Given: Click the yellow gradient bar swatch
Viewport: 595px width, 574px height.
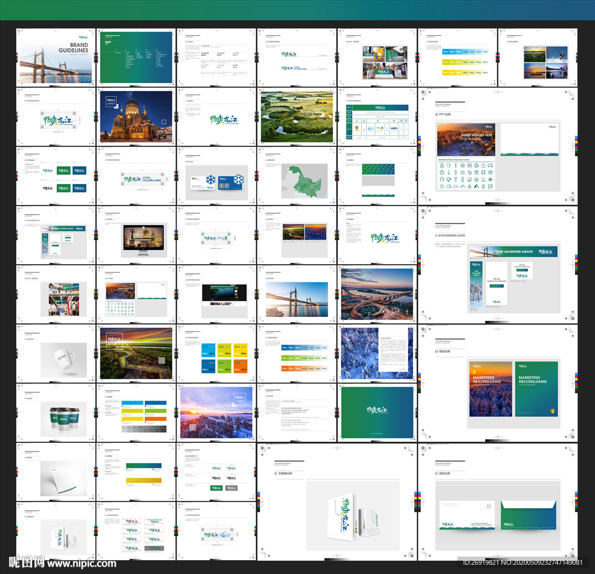Looking at the screenshot, I should [x=143, y=480].
